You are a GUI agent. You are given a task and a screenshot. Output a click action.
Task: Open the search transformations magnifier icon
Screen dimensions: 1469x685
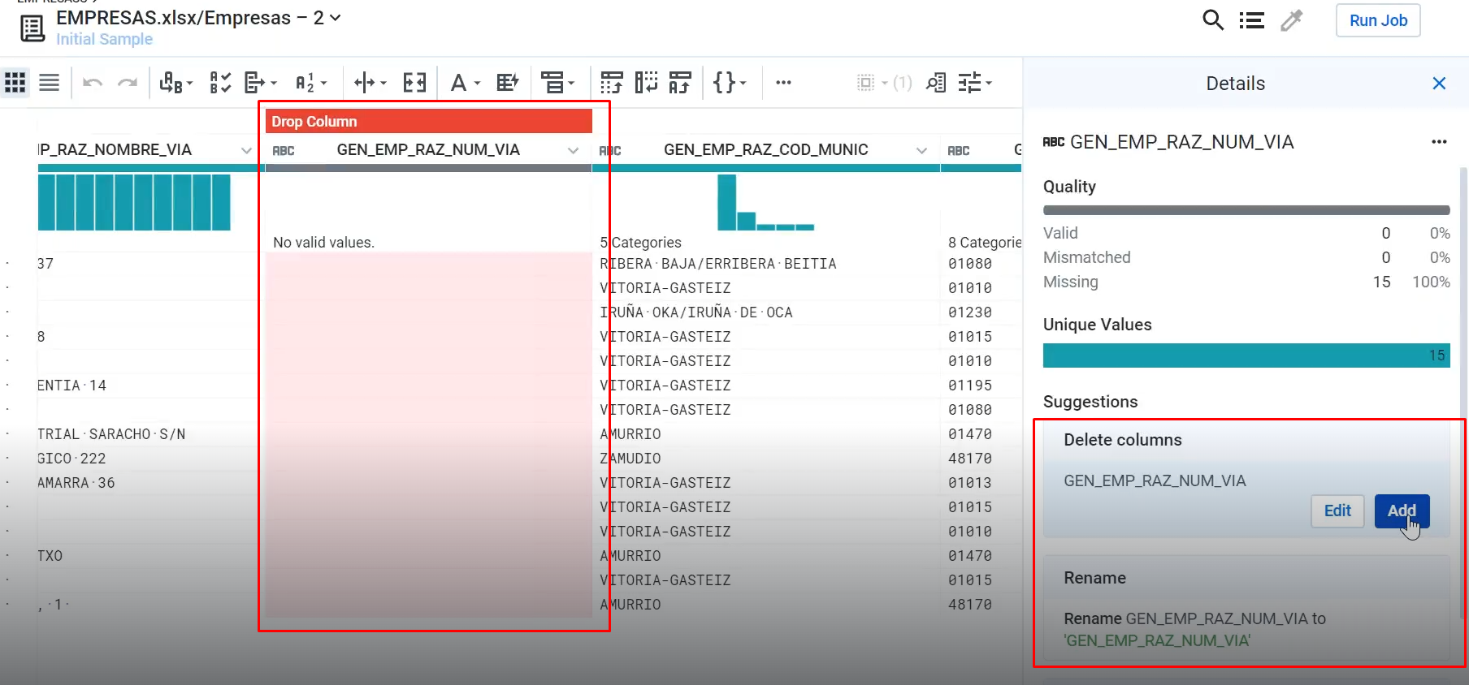click(1212, 20)
